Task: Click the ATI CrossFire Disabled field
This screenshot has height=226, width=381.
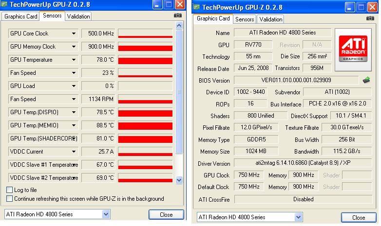Action: (x=303, y=199)
